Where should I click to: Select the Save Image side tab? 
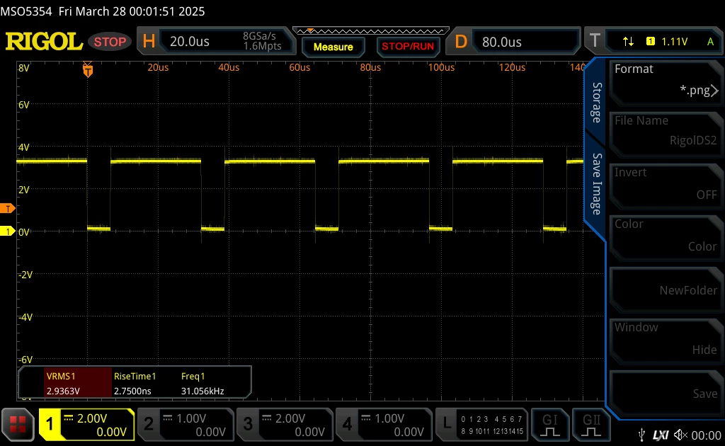[596, 184]
